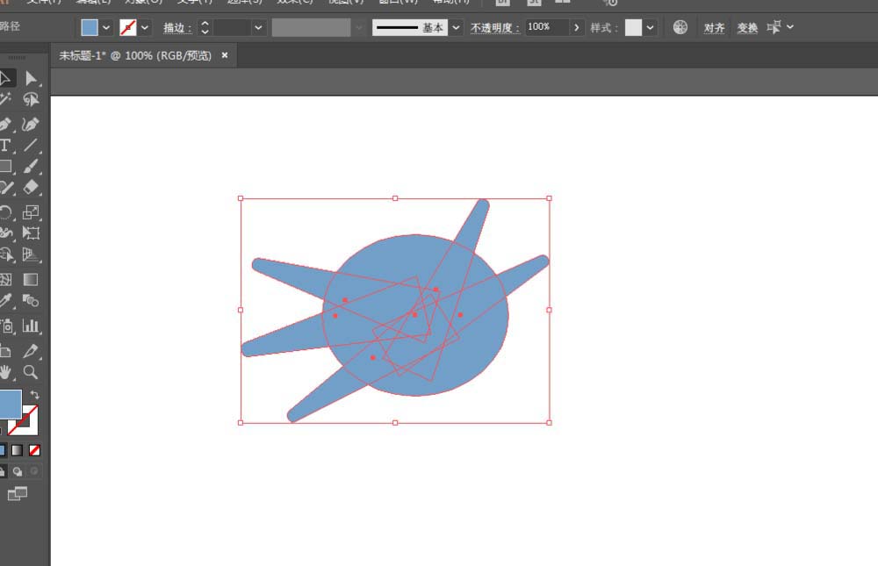Select the Direct Selection tool

31,78
